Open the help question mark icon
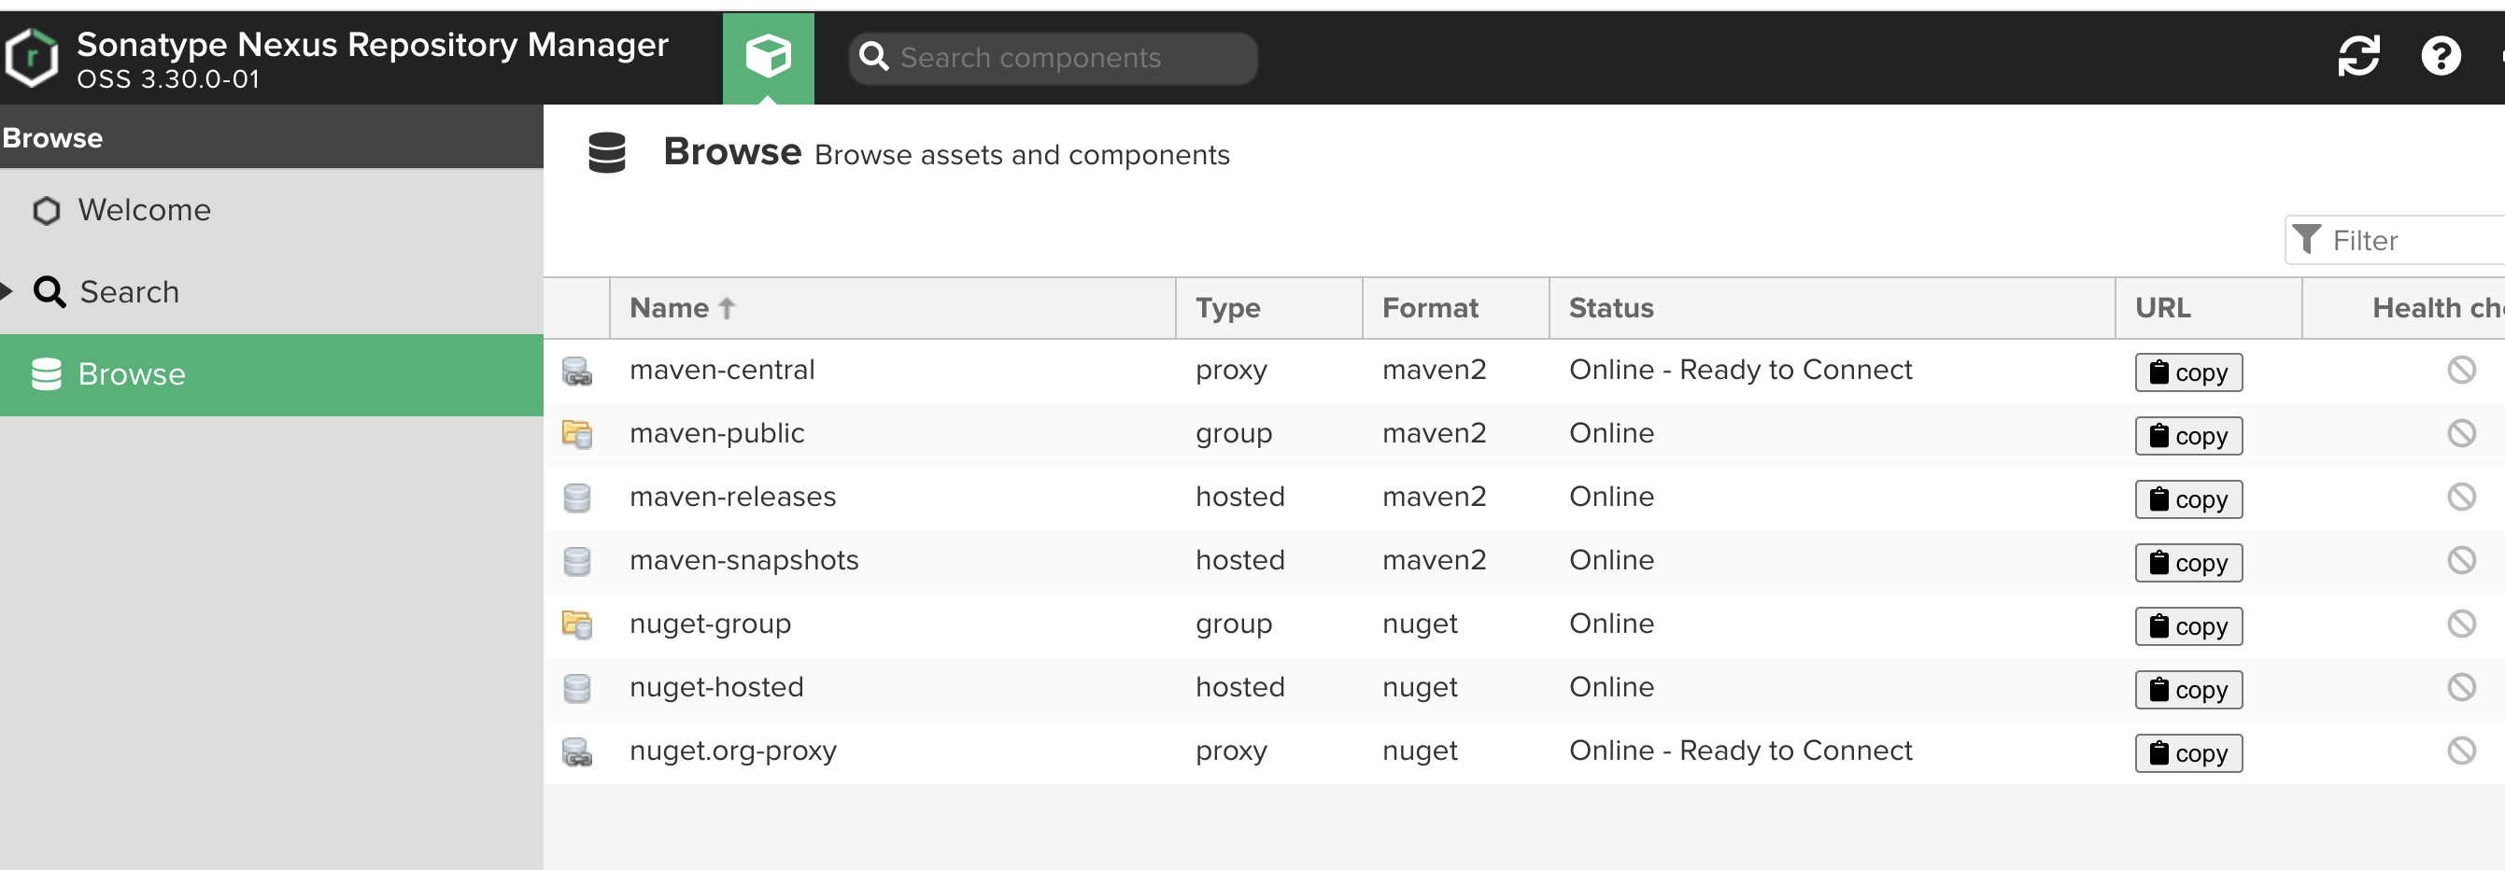The height and width of the screenshot is (870, 2505). pyautogui.click(x=2441, y=55)
